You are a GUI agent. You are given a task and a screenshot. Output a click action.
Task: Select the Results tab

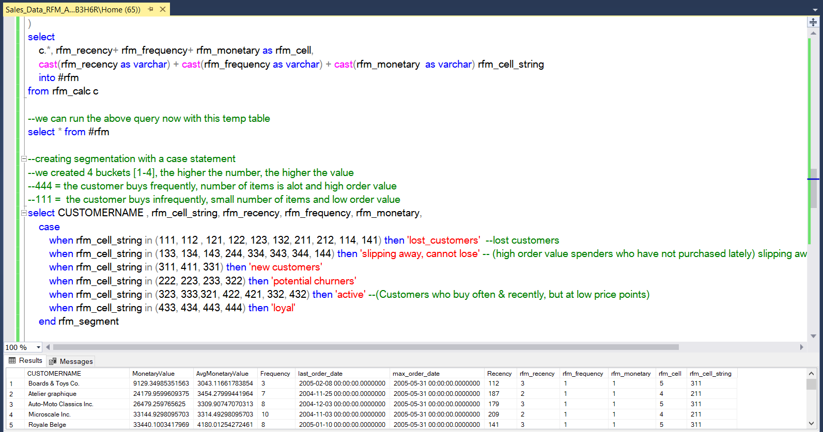26,361
